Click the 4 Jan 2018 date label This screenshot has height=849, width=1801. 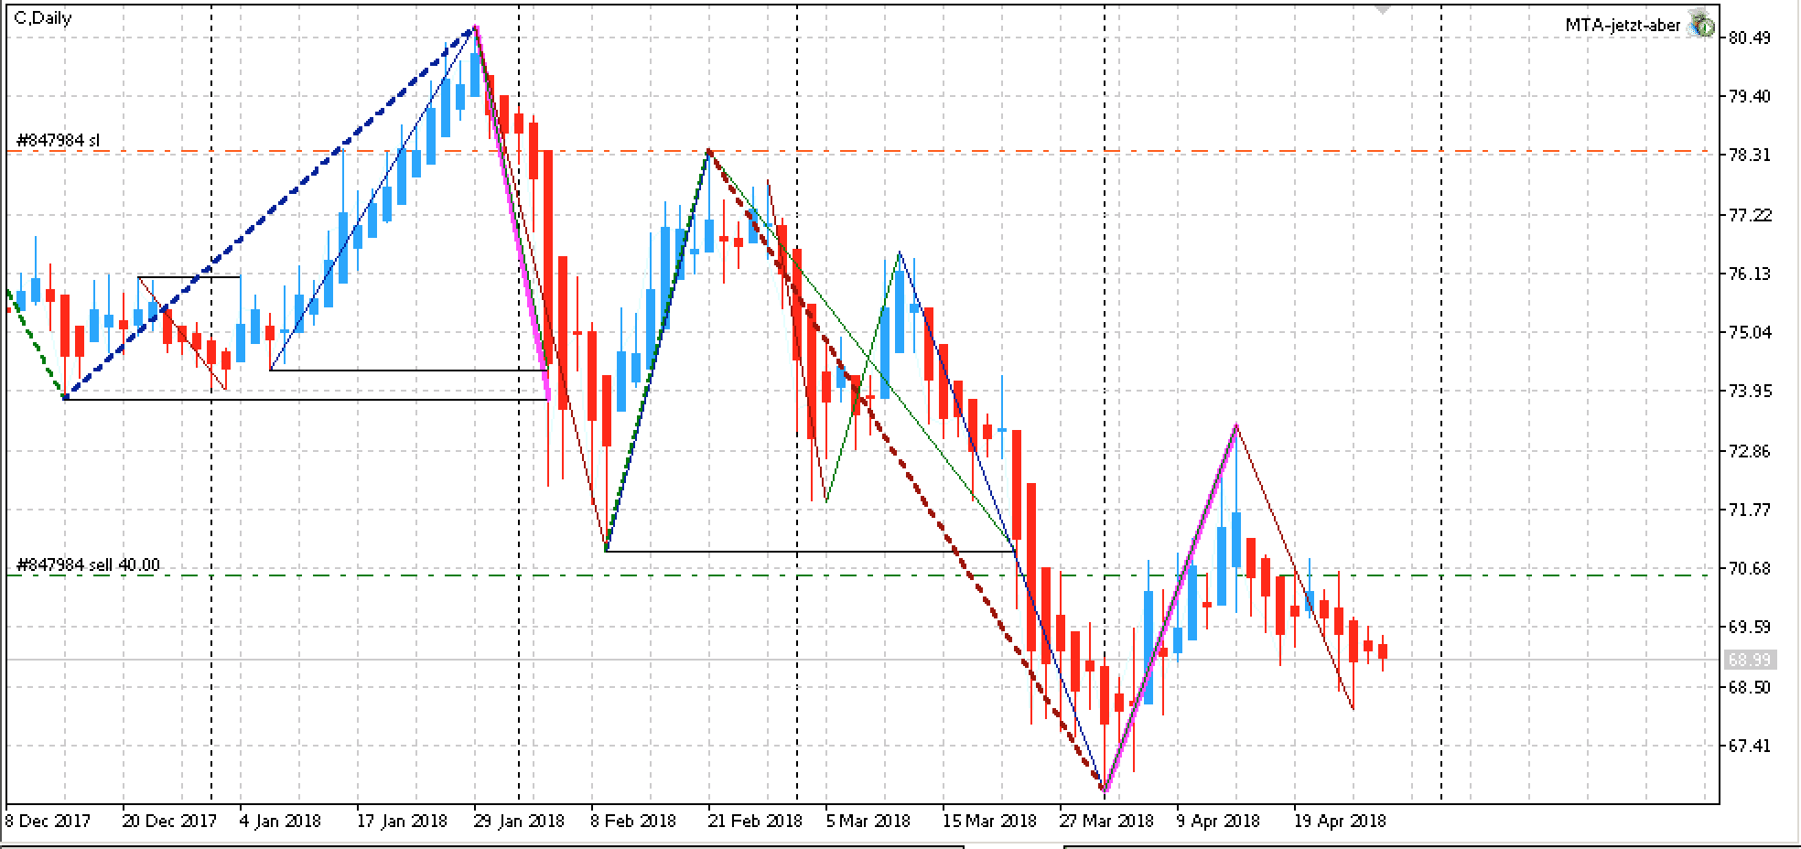tap(280, 821)
